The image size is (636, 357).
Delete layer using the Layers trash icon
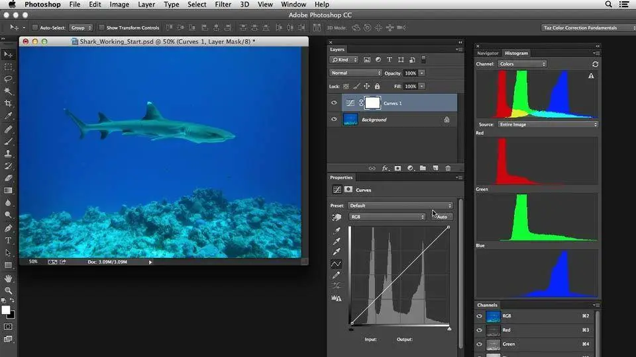point(448,169)
